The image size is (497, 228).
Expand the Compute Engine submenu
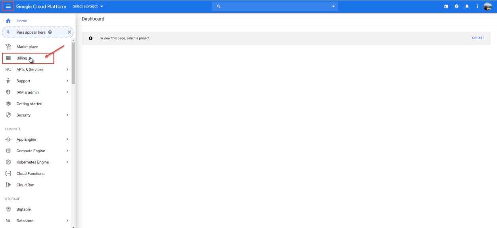point(67,151)
